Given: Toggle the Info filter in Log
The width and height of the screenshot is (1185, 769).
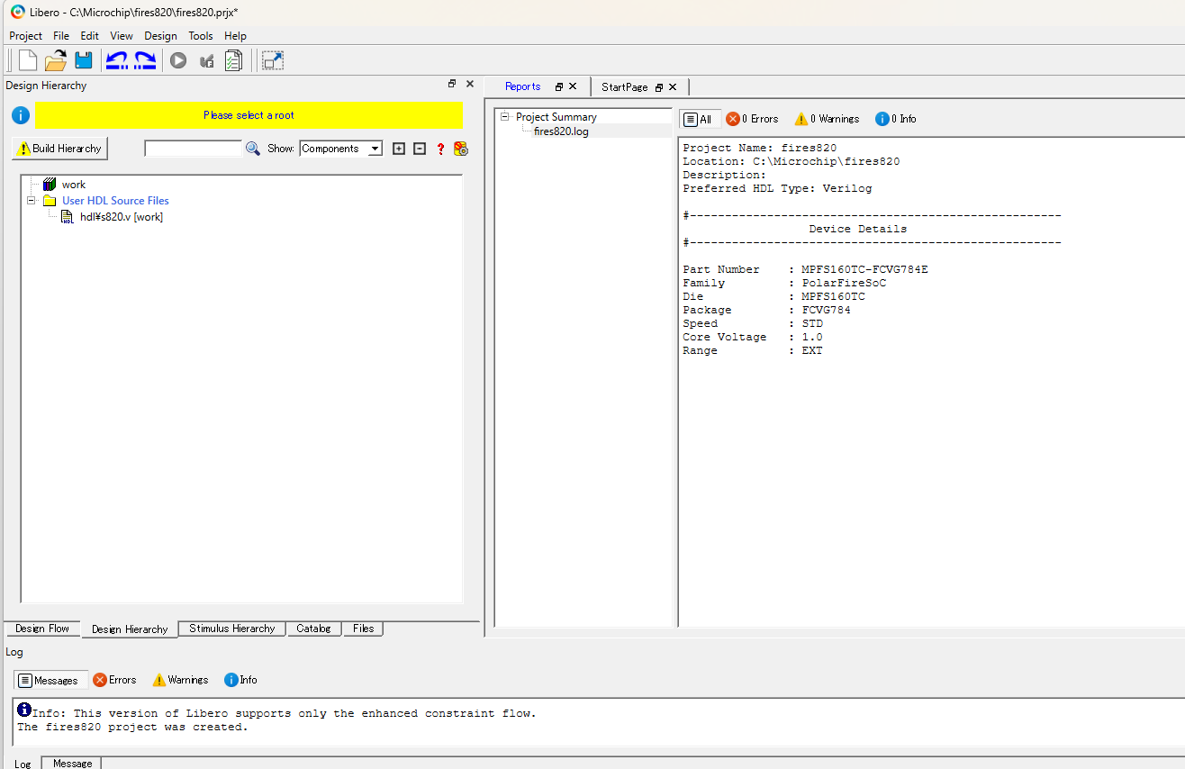Looking at the screenshot, I should [240, 680].
